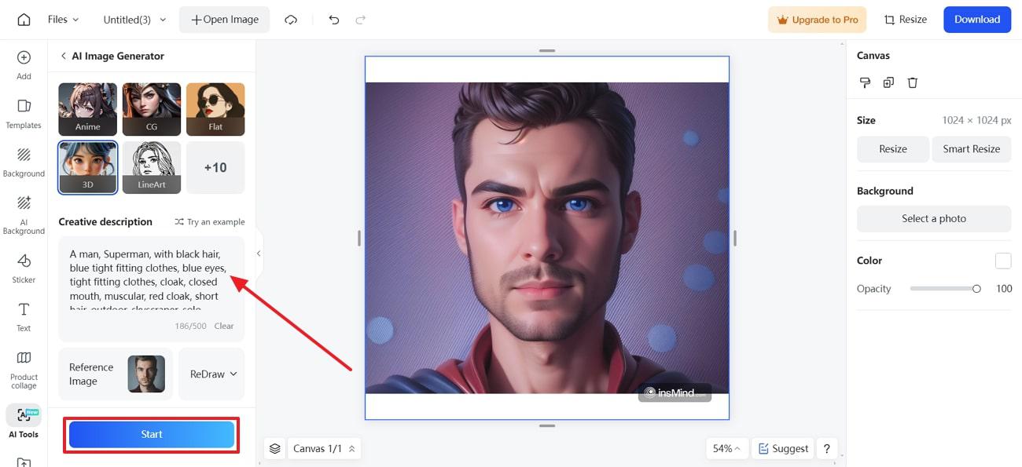This screenshot has width=1022, height=467.
Task: Click the Download button
Action: [977, 20]
